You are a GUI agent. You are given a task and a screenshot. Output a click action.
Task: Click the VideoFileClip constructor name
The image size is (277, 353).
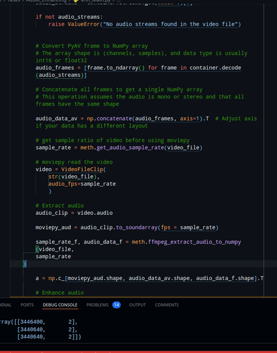click(82, 169)
